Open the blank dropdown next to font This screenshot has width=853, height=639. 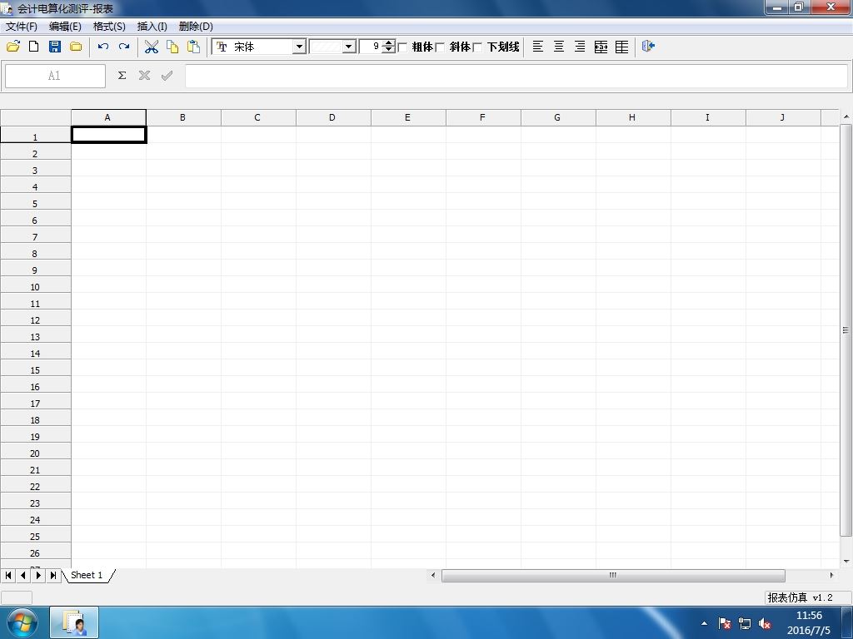[x=349, y=47]
